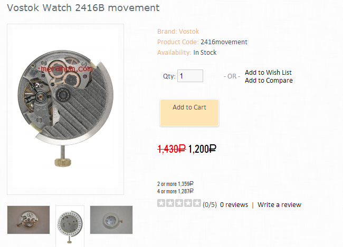Add to Compare link
The image size is (343, 247).
tap(269, 81)
